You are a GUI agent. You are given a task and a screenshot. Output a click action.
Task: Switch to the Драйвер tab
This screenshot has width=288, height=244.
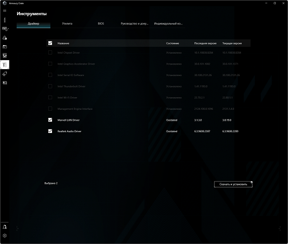pos(33,24)
